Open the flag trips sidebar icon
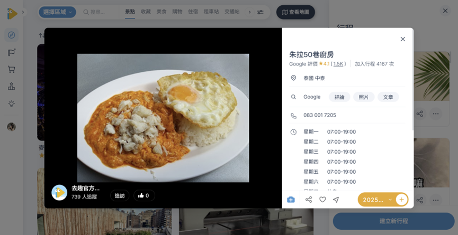 12,52
